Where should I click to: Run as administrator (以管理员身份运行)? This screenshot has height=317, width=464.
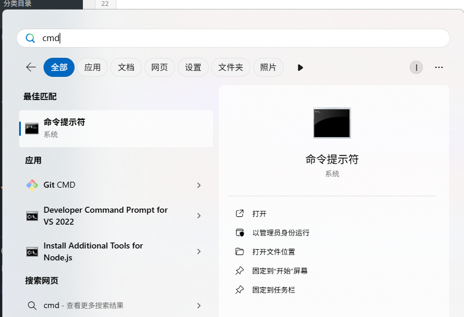280,232
